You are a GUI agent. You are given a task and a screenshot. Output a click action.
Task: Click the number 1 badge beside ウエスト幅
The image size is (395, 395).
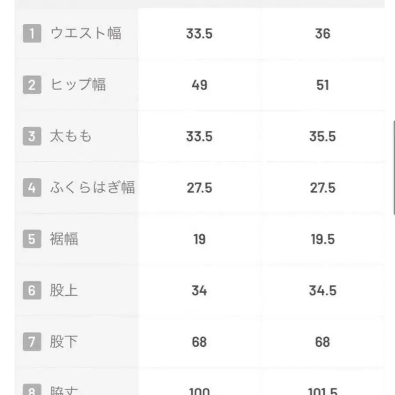(x=32, y=34)
